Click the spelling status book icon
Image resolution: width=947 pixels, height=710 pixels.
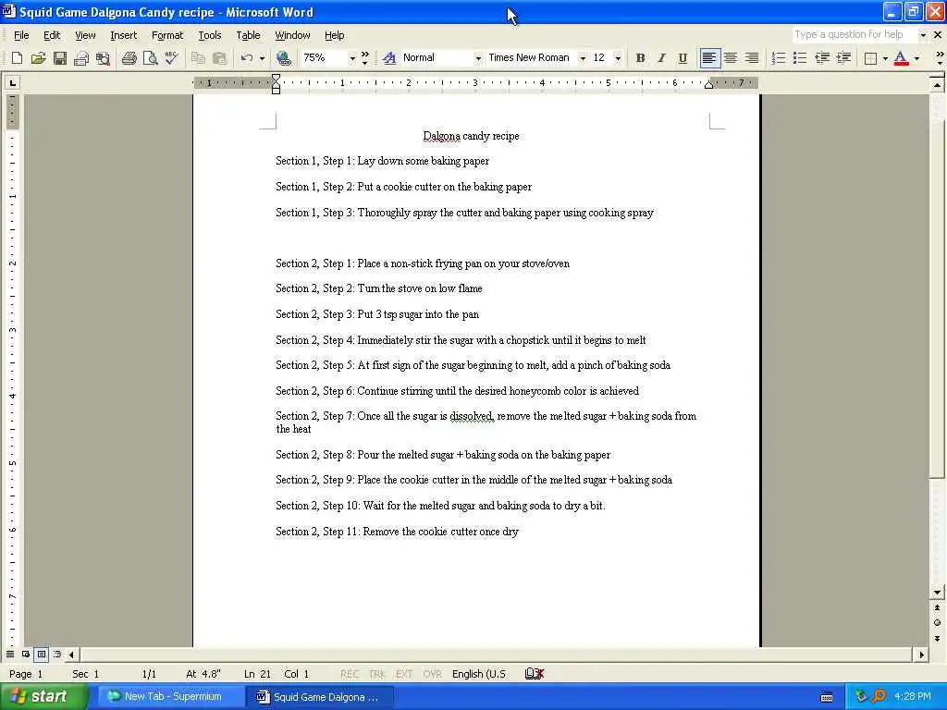535,674
